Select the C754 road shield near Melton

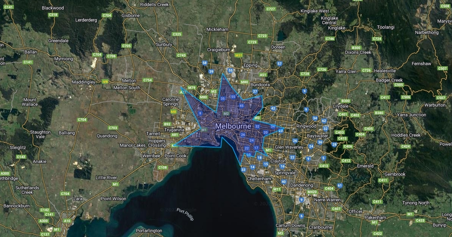(x=148, y=80)
